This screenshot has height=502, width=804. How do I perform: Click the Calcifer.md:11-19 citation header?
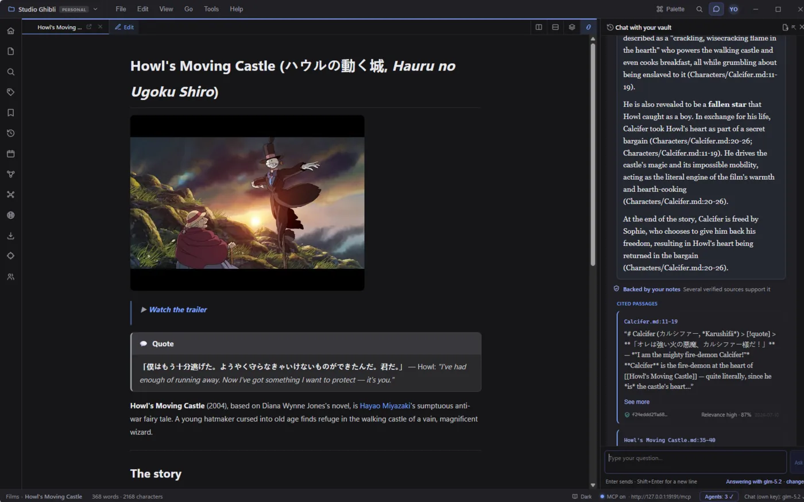[651, 322]
